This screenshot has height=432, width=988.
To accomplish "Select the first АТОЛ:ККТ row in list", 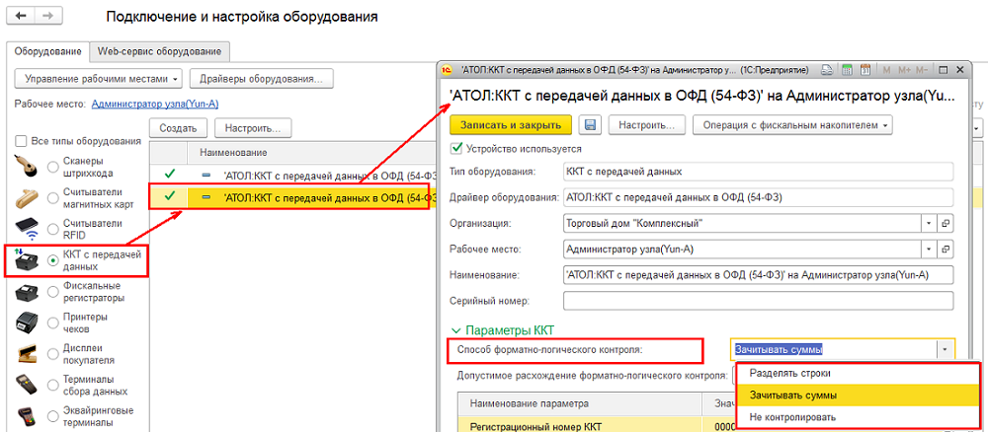I will tap(293, 175).
